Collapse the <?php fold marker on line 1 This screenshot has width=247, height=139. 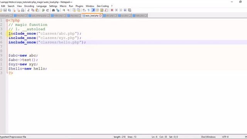(7, 20)
